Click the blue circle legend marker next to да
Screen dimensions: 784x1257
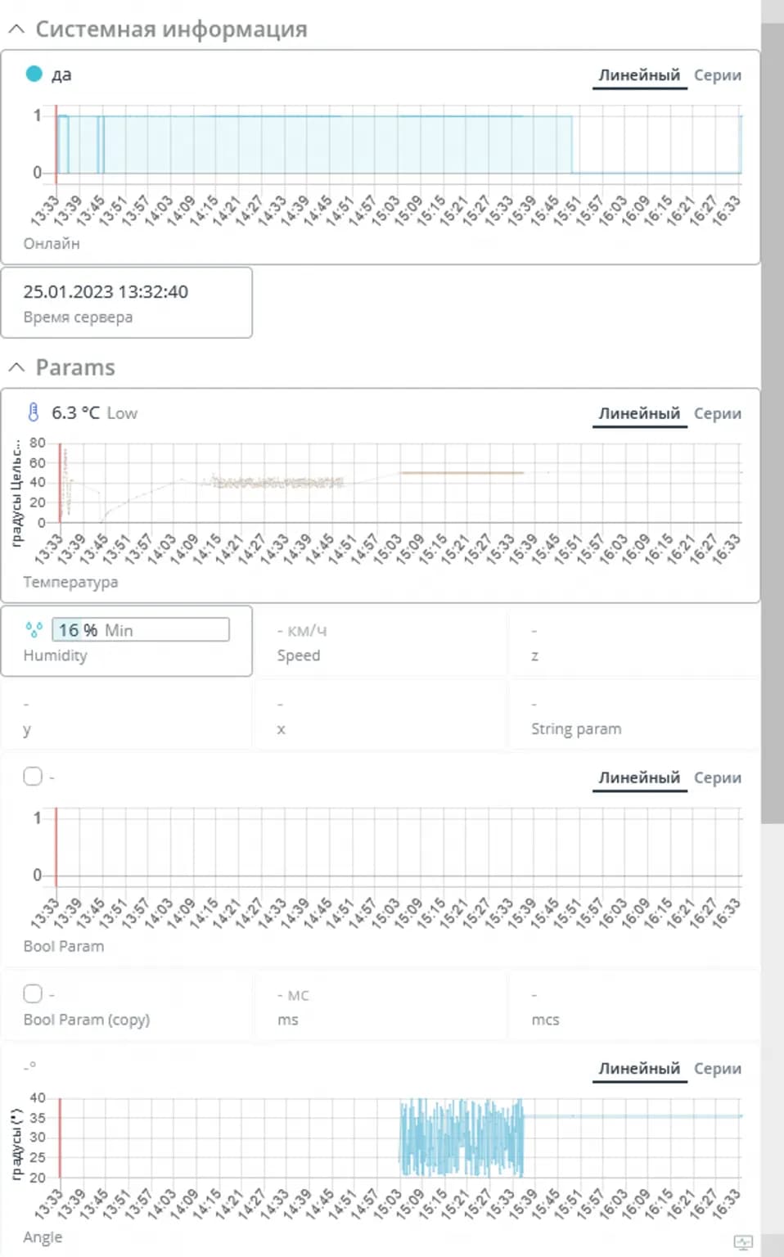click(x=34, y=74)
